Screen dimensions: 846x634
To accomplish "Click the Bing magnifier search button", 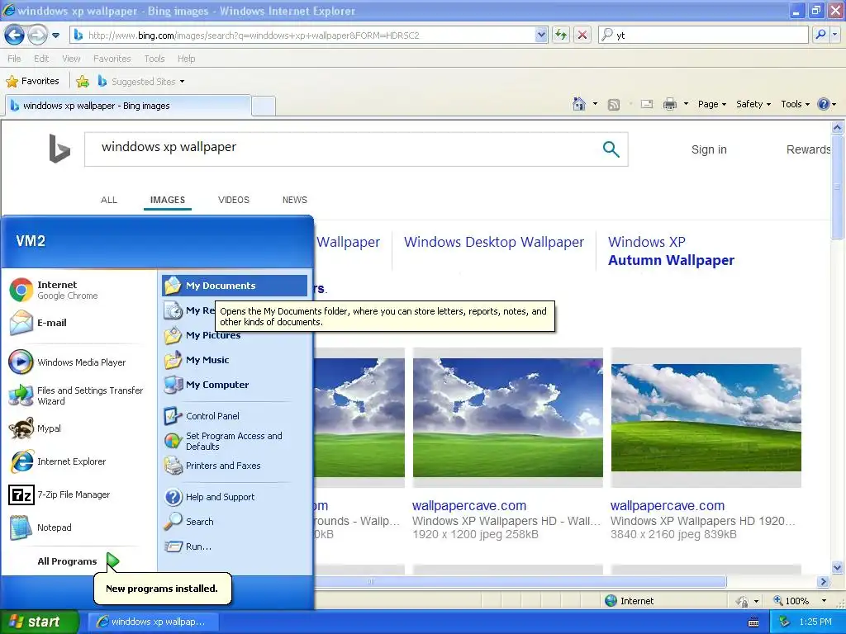I will 611,149.
